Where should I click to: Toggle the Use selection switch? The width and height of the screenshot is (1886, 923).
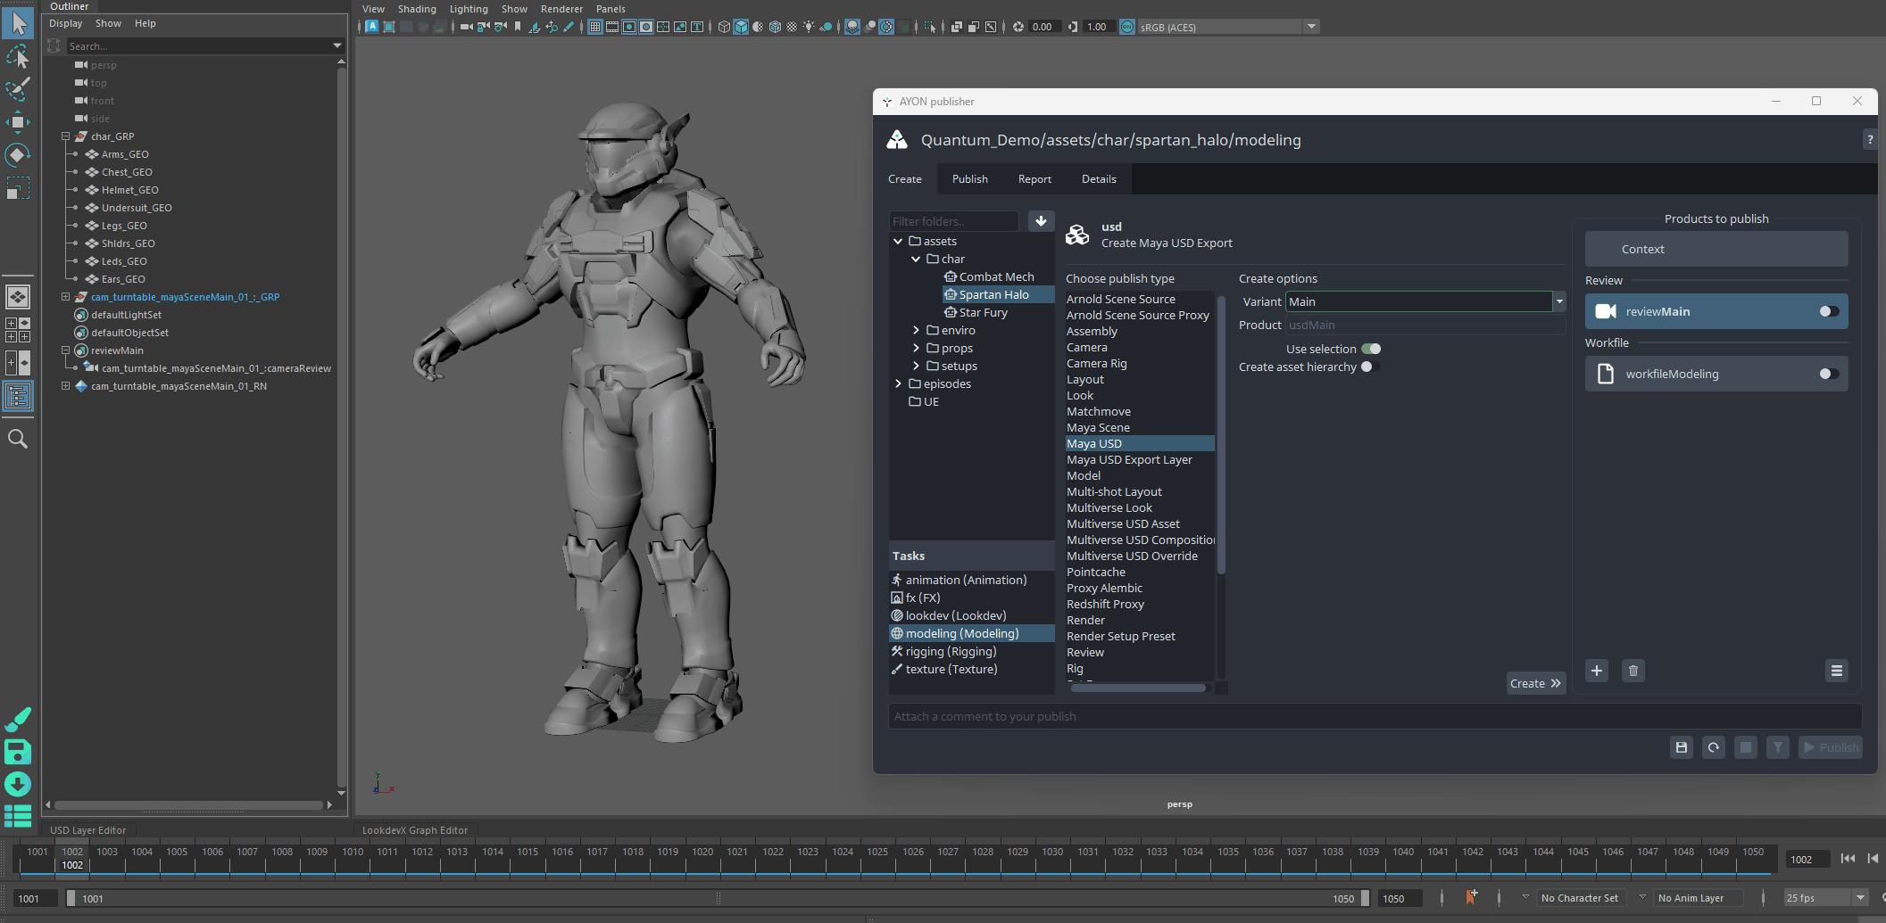point(1371,349)
